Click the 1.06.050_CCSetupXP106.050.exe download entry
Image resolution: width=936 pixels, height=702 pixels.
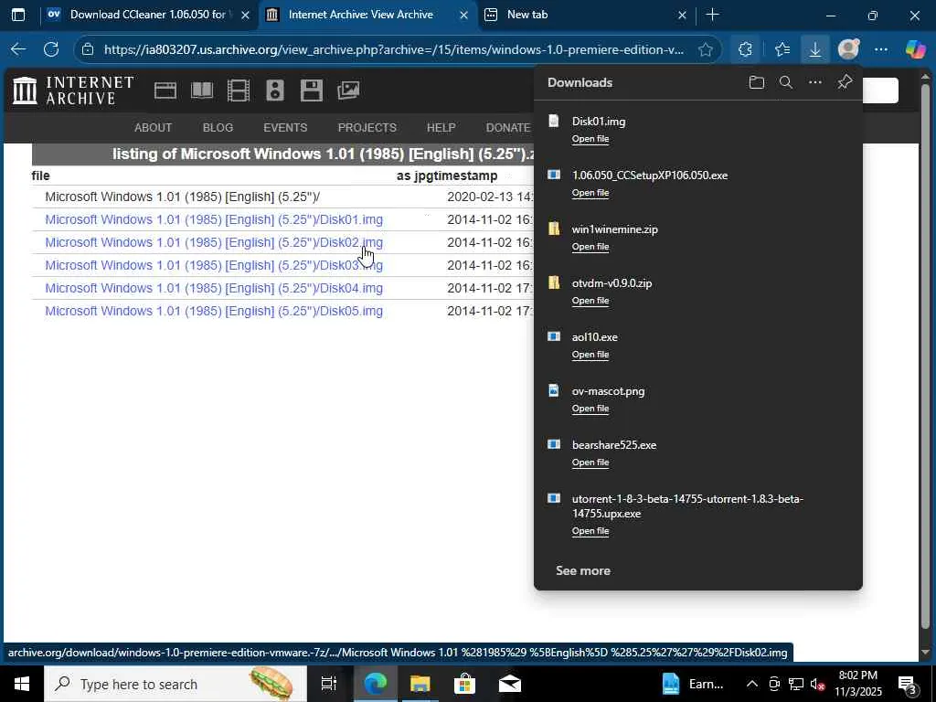click(x=697, y=183)
